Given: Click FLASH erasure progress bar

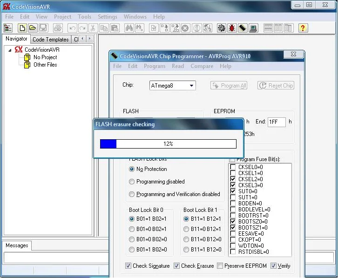Looking at the screenshot, I should 168,144.
